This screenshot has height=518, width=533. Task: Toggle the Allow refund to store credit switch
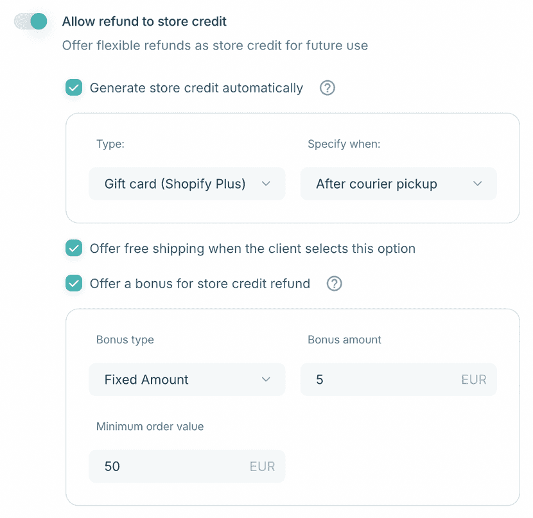click(31, 21)
